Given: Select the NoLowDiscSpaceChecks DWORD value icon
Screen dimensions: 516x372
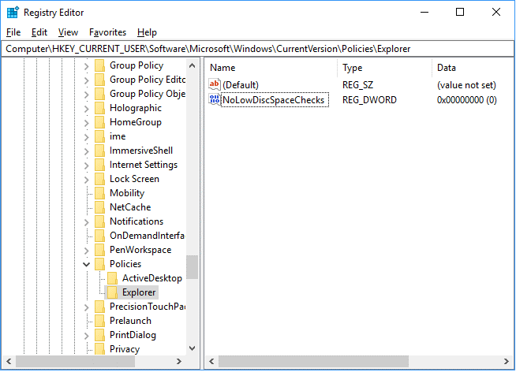Looking at the screenshot, I should tap(215, 99).
